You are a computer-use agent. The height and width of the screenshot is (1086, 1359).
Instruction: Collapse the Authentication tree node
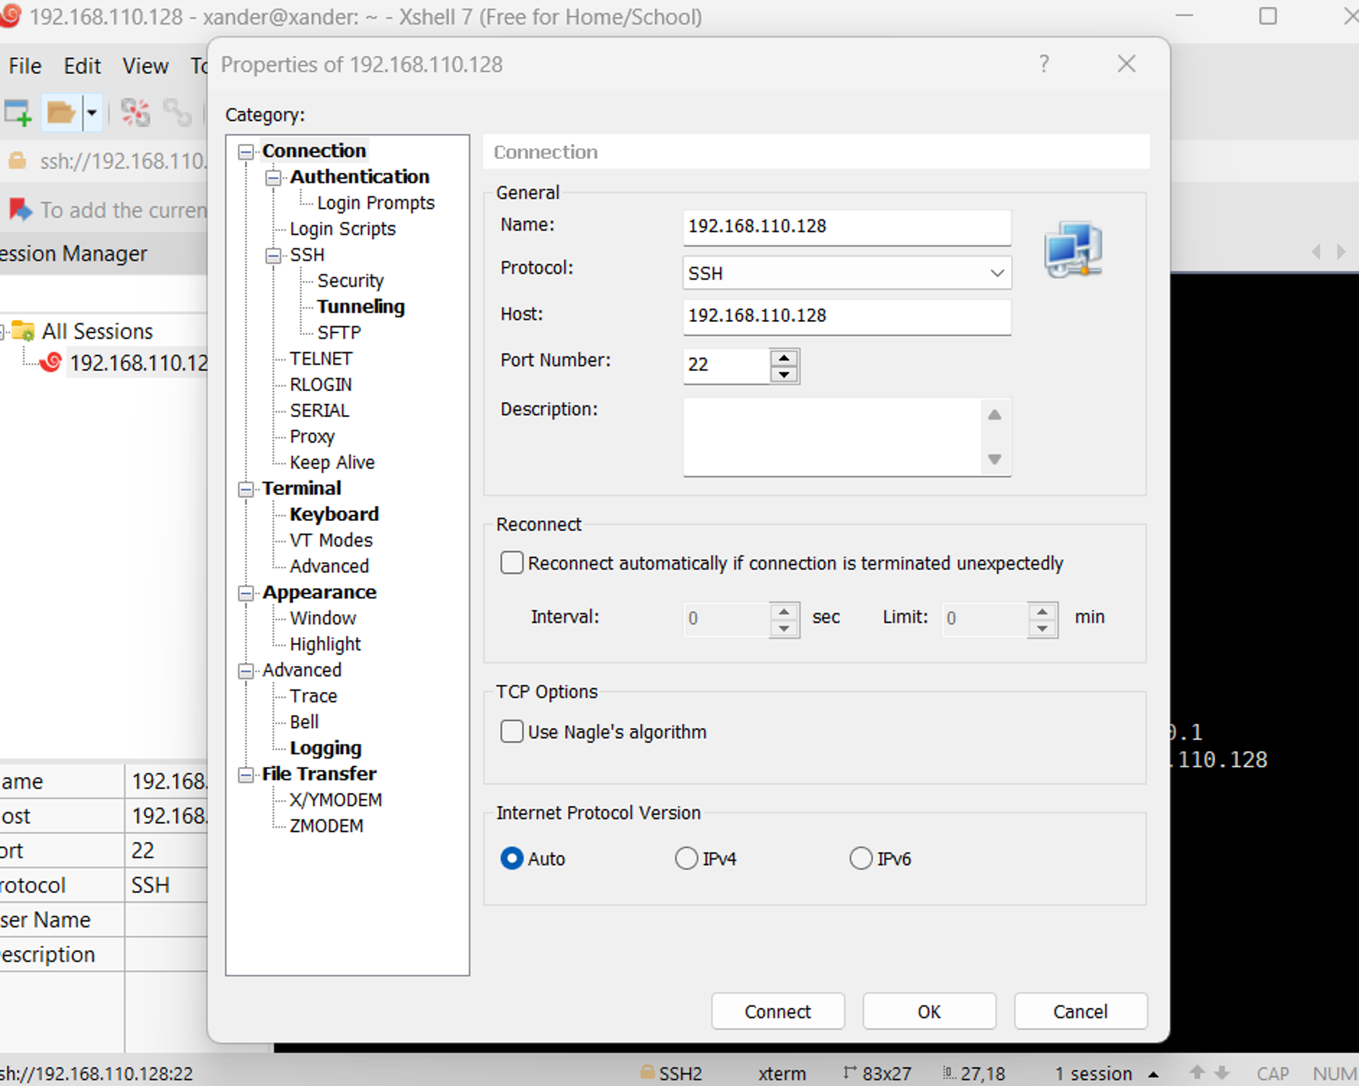coord(273,178)
